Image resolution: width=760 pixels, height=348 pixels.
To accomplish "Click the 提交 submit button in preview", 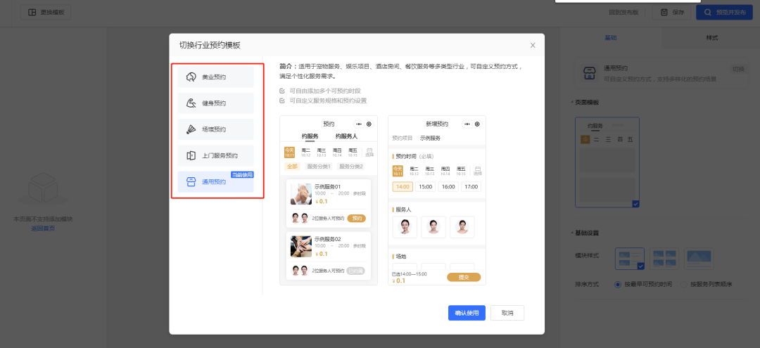I will pos(464,277).
